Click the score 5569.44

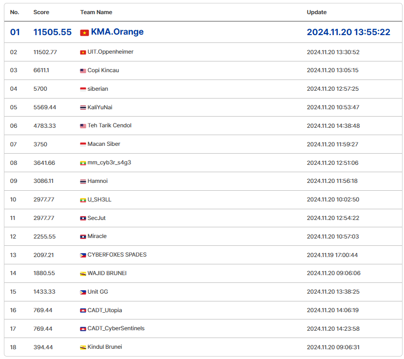(45, 107)
